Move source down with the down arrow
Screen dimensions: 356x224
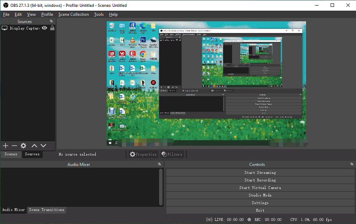click(43, 145)
